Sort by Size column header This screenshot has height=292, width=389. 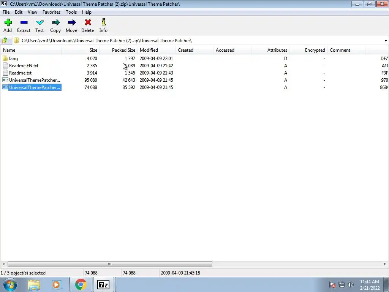[81, 50]
